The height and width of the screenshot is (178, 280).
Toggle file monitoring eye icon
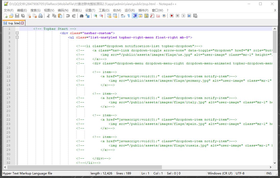click(x=164, y=16)
